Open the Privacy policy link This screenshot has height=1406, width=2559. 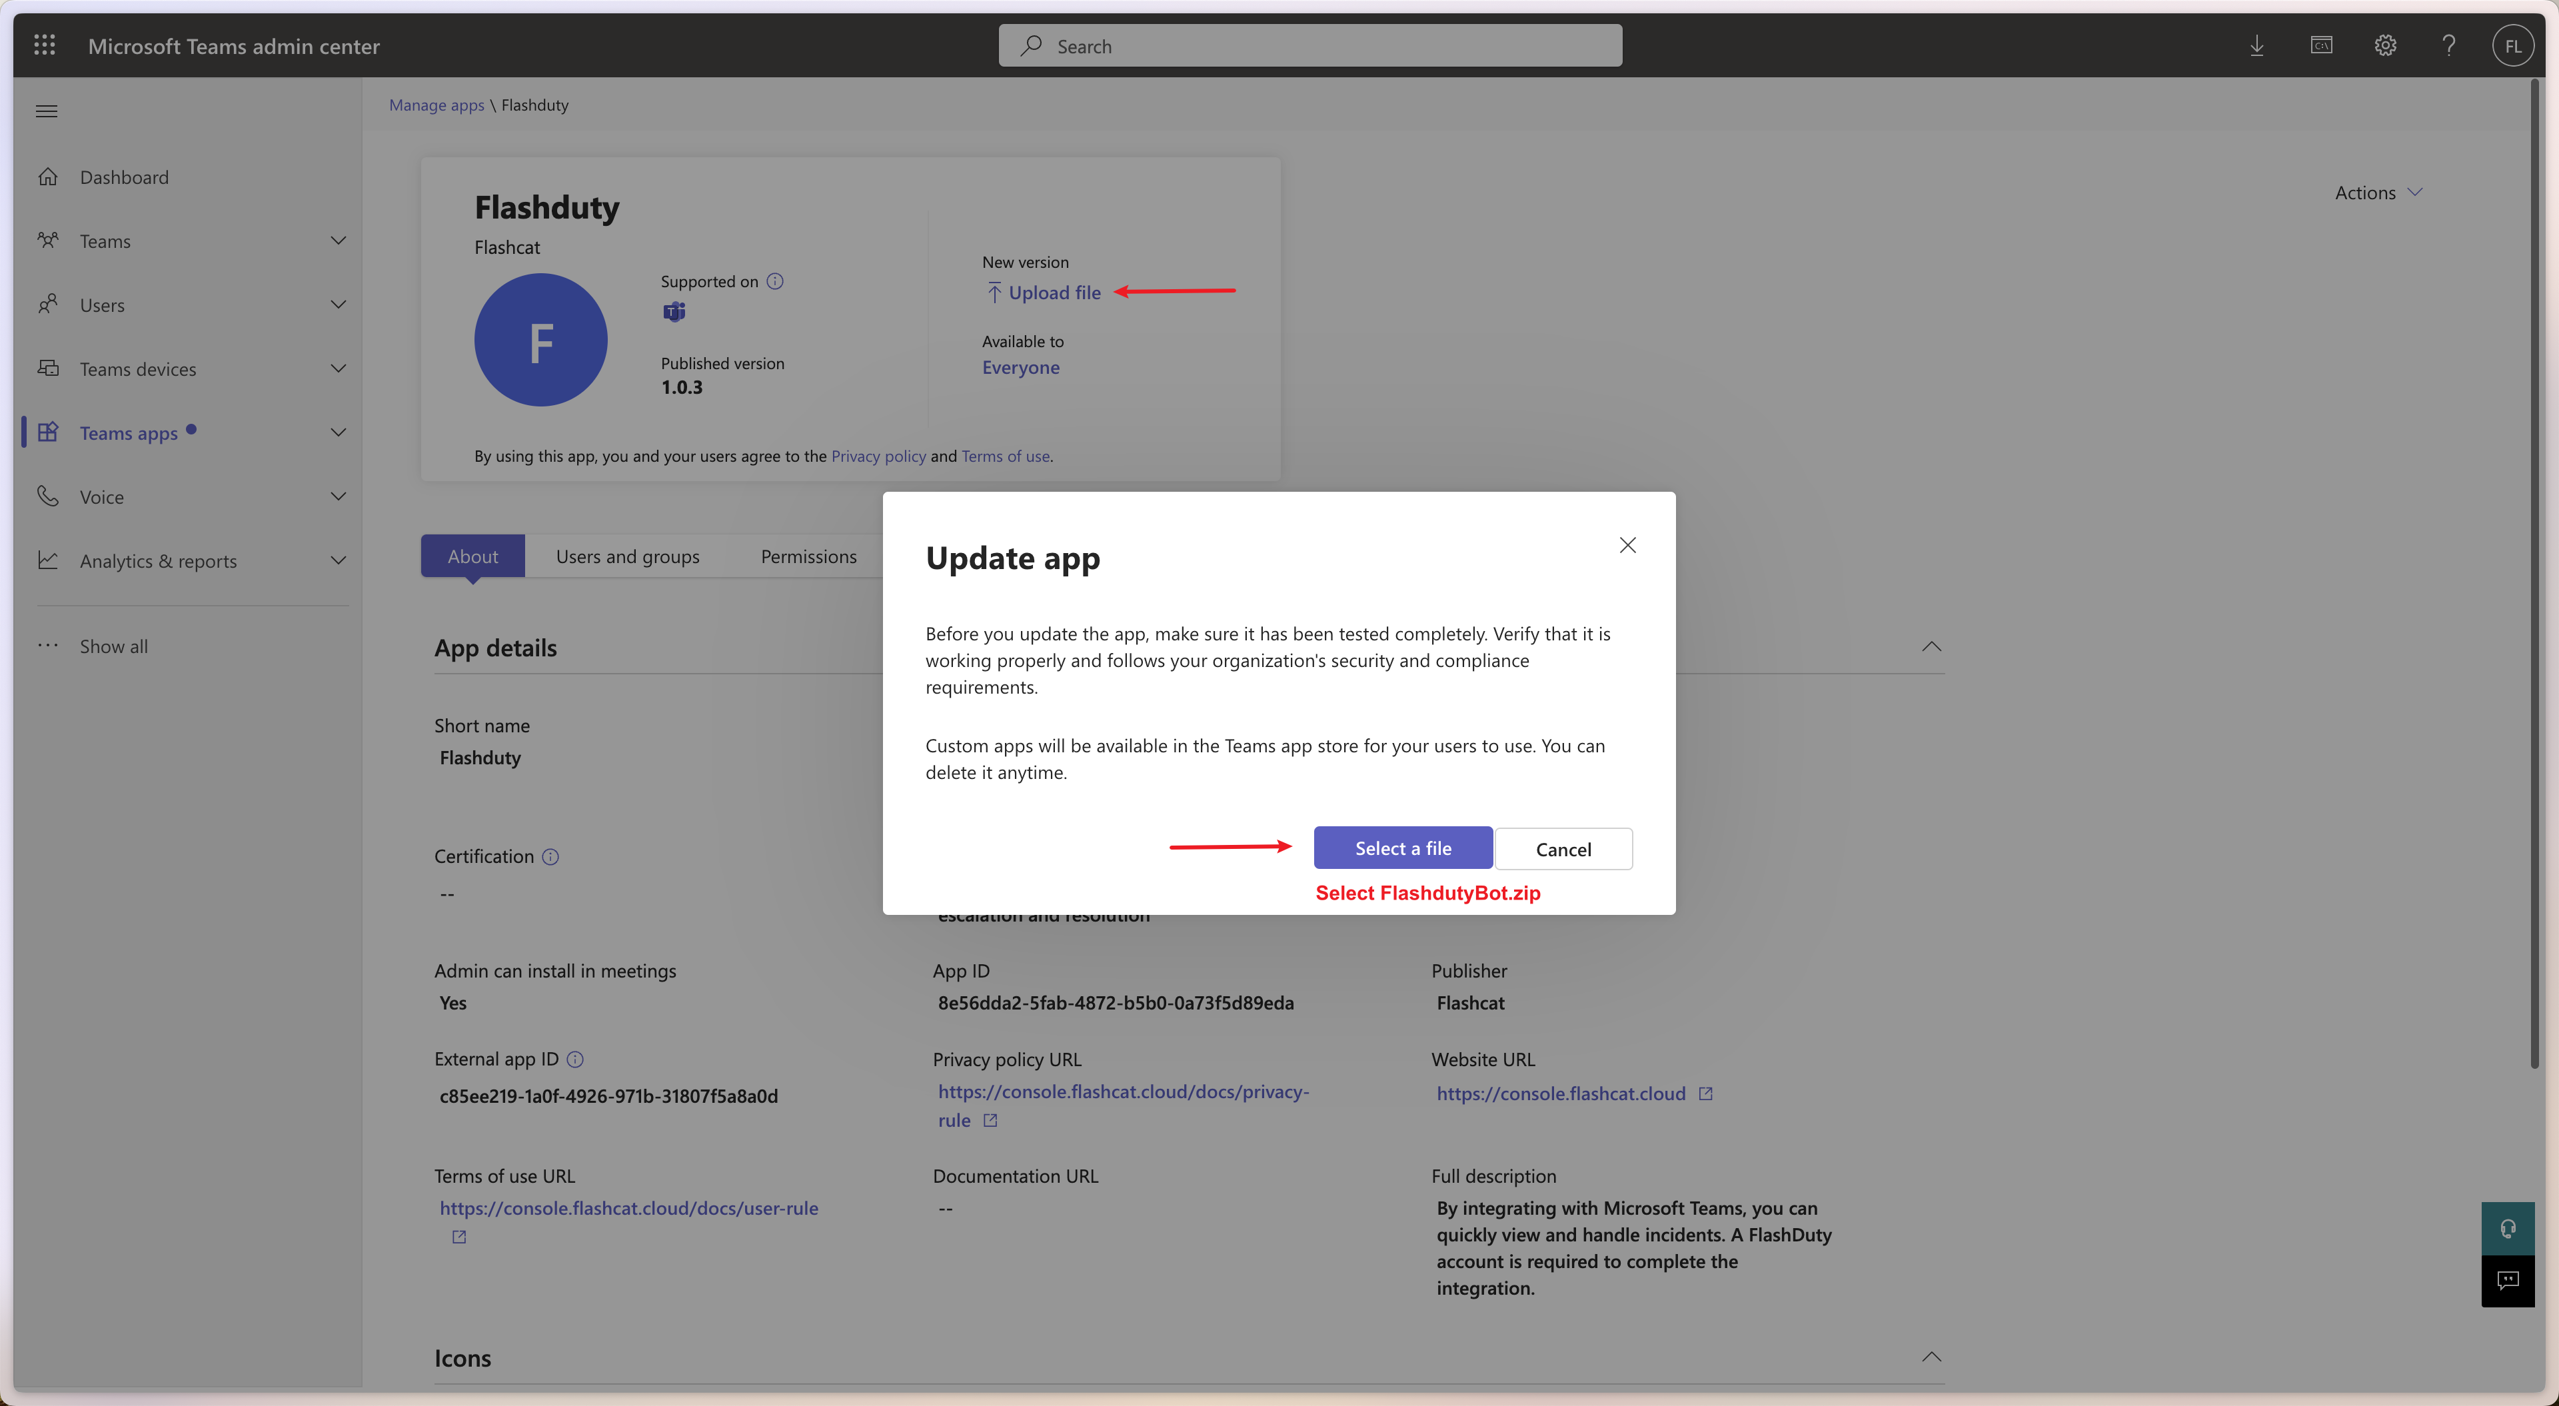pyautogui.click(x=878, y=456)
